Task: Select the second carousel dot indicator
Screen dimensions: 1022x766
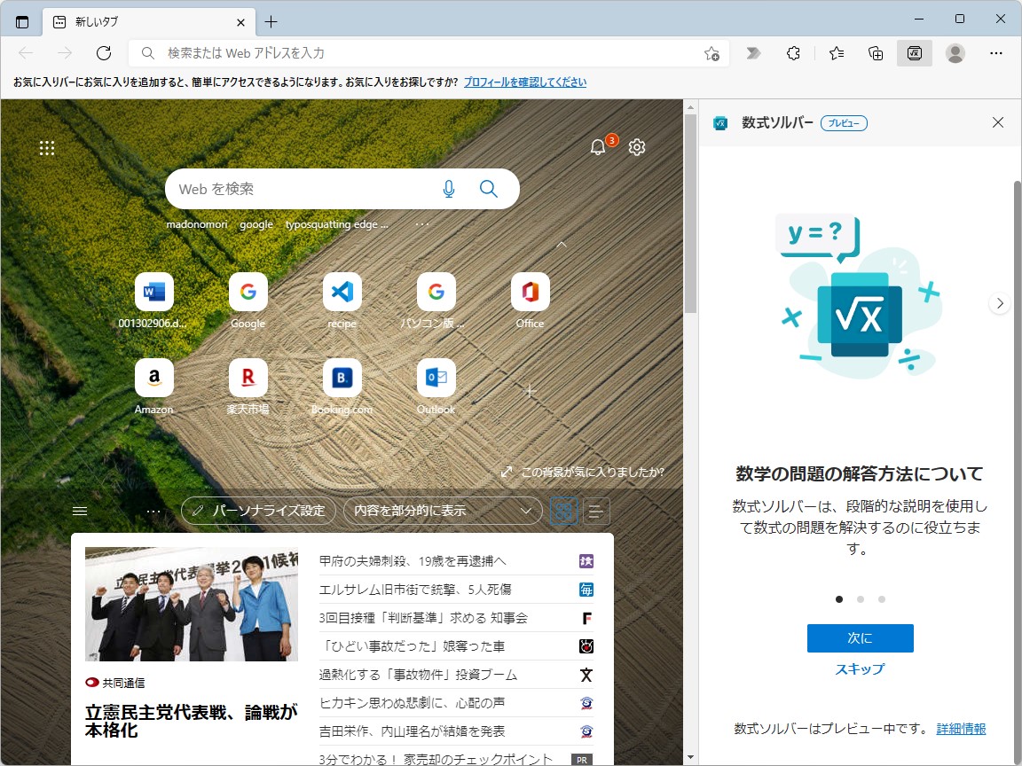Action: 860,598
